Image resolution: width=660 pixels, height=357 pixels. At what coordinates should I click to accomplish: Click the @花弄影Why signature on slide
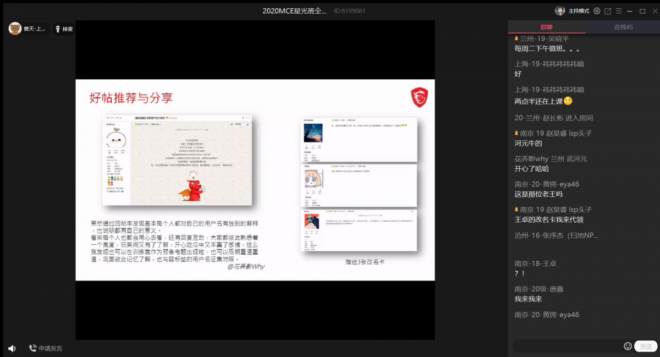[246, 267]
